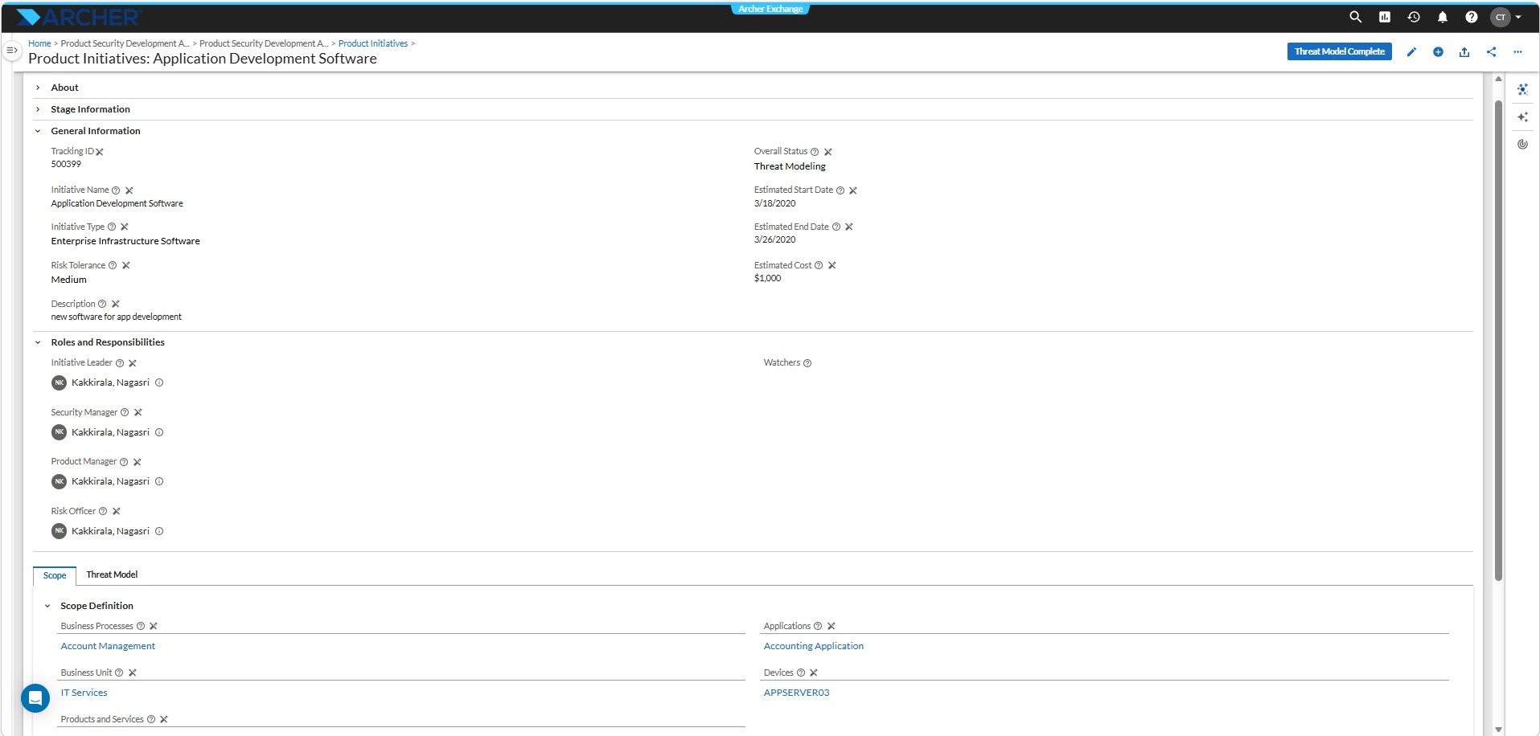The height and width of the screenshot is (736, 1540).
Task: Switch to the Threat Model tab
Action: [112, 574]
